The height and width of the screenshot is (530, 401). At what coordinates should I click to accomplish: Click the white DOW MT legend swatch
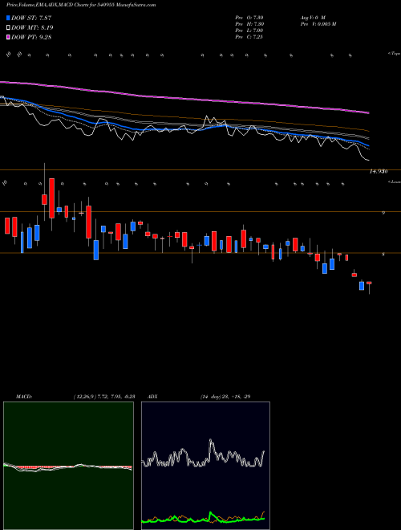(x=8, y=28)
